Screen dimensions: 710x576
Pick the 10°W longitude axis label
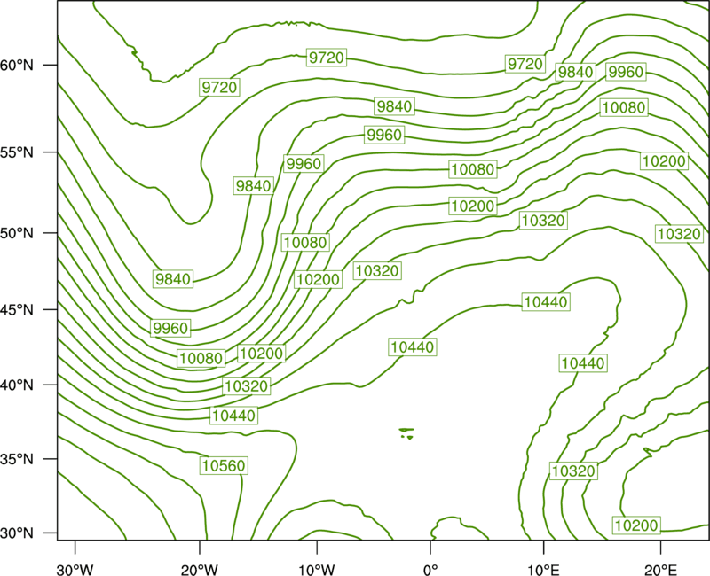(x=316, y=570)
